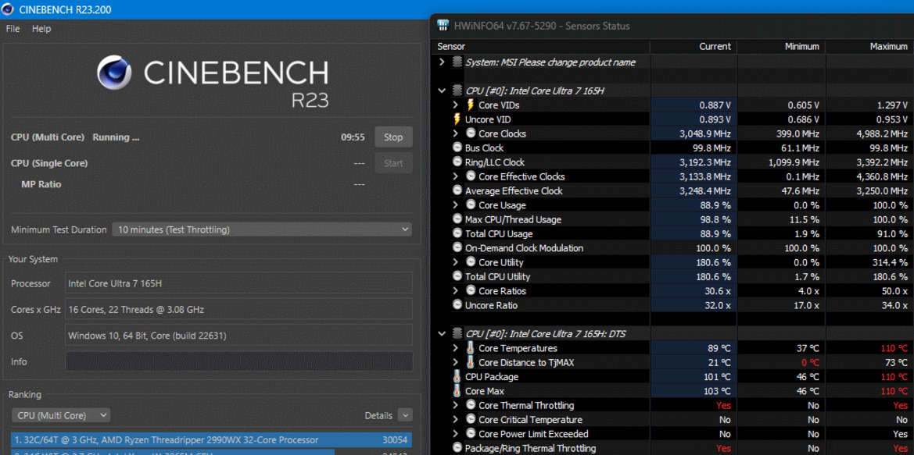This screenshot has height=455, width=914.
Task: Click the clock icon beside Bus Clock
Action: coord(457,148)
